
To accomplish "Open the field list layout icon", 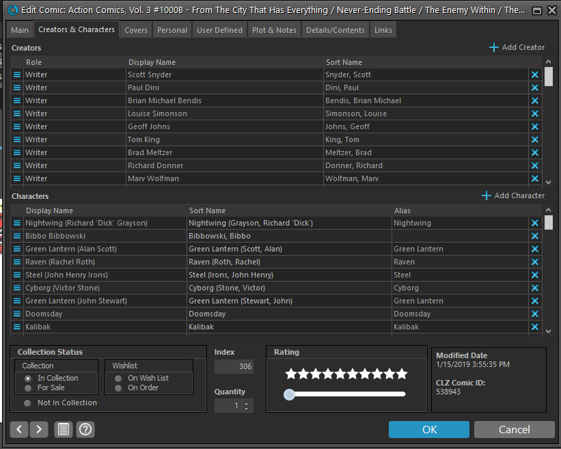I will [64, 429].
